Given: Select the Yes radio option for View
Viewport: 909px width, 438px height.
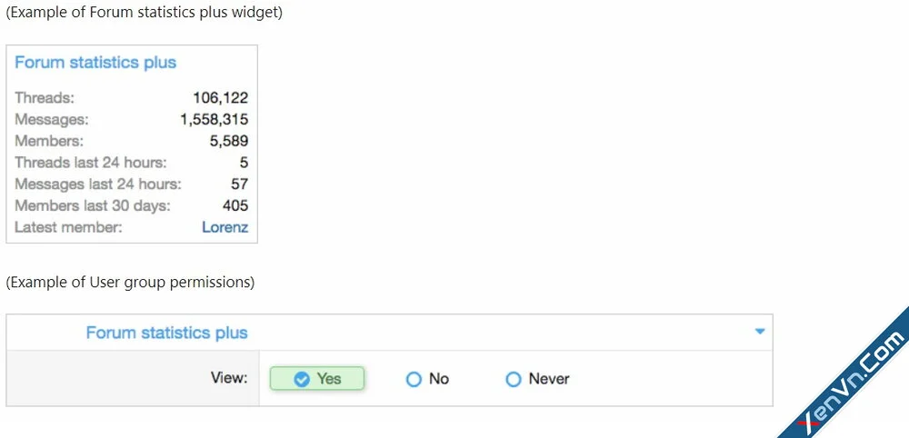Looking at the screenshot, I should 317,379.
